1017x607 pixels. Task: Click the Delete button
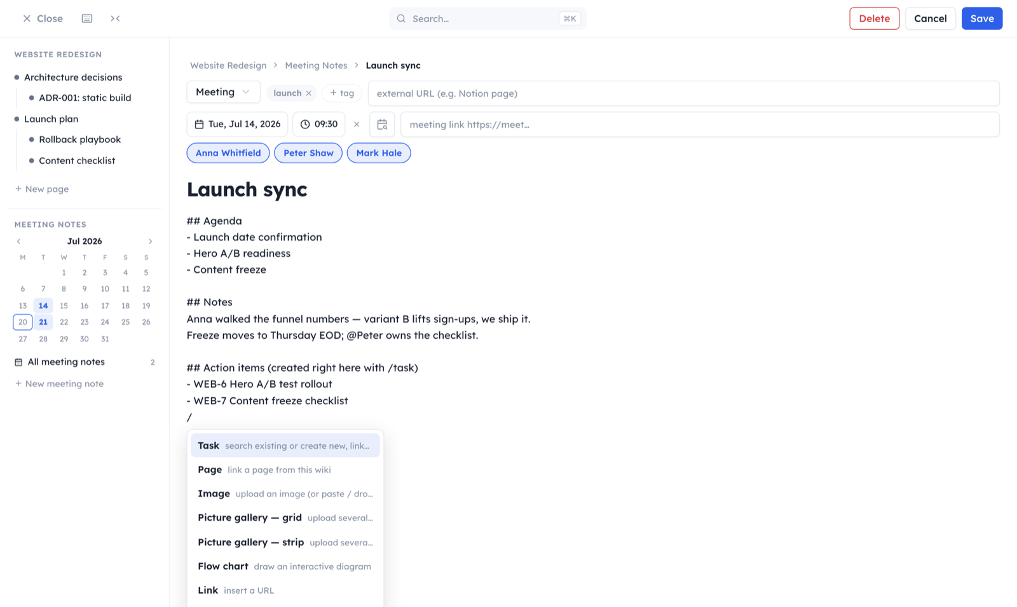pos(874,18)
